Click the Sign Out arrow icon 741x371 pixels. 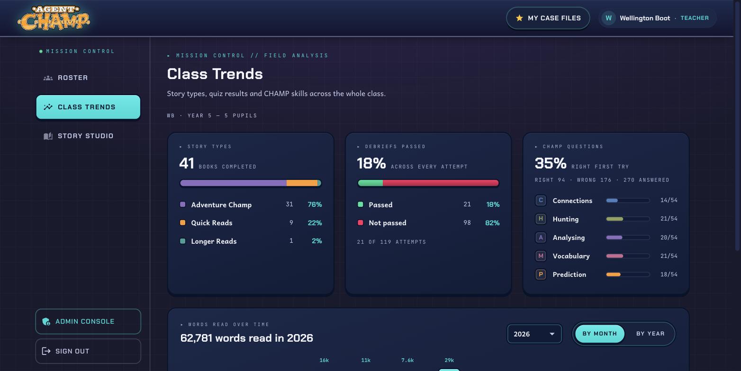(x=46, y=351)
